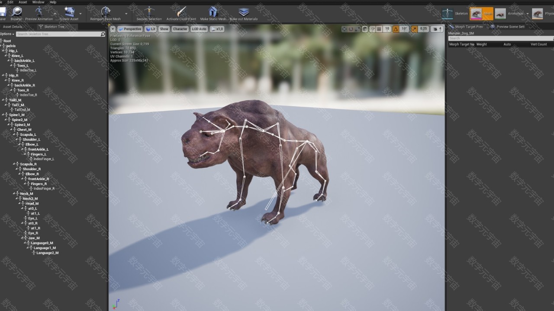The width and height of the screenshot is (554, 311).
Task: Click the LOD Auto button
Action: (199, 29)
